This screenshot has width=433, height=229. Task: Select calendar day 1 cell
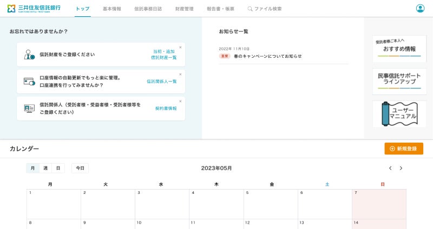pos(54,204)
